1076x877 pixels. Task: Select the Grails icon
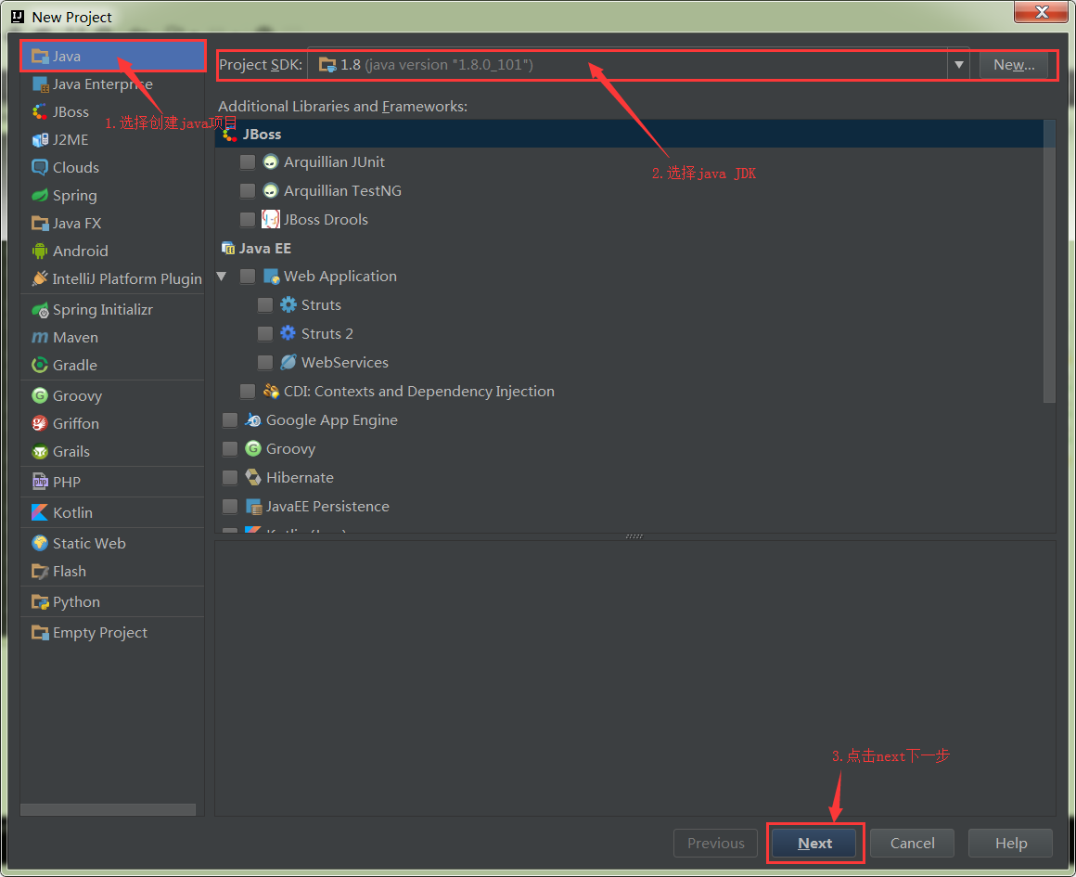40,452
